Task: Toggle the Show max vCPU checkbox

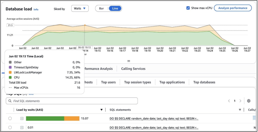Action: [188, 8]
